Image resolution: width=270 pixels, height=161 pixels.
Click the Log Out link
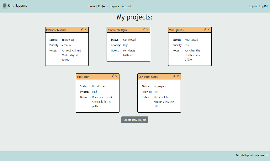tap(264, 6)
